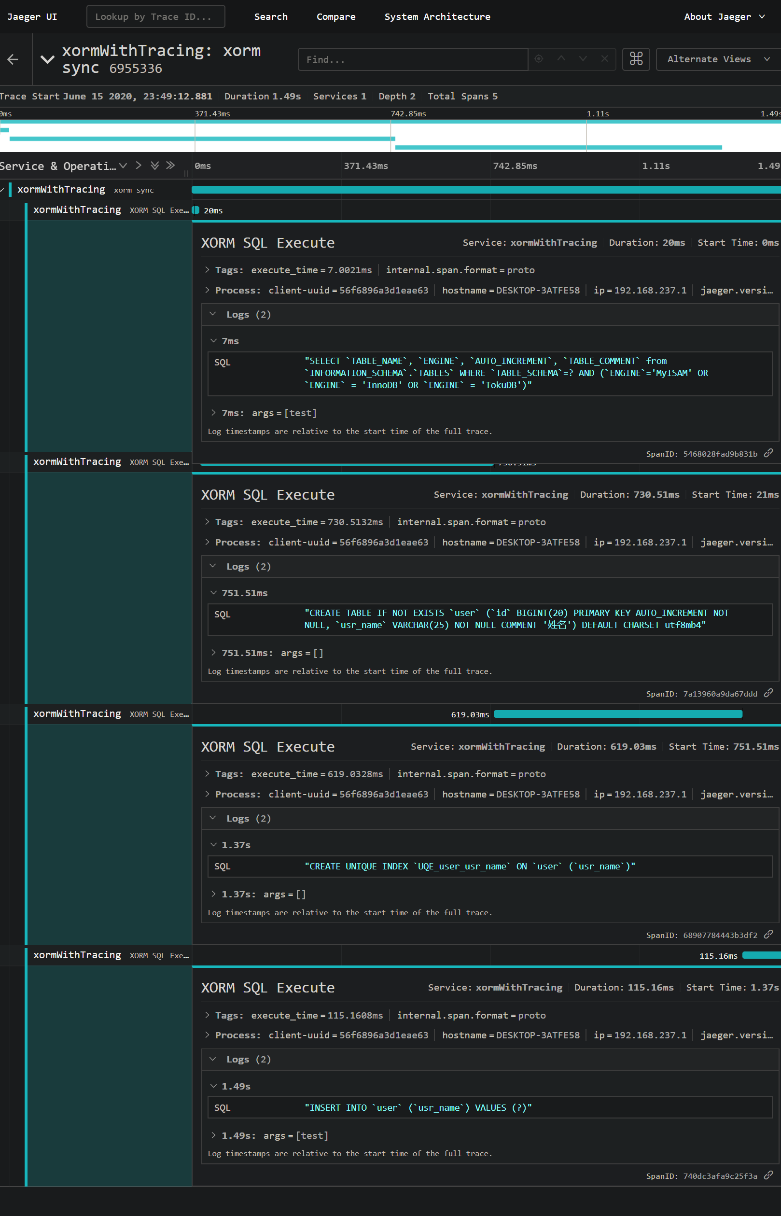Viewport: 781px width, 1216px height.
Task: Collapse one level with single right chevron
Action: (139, 165)
